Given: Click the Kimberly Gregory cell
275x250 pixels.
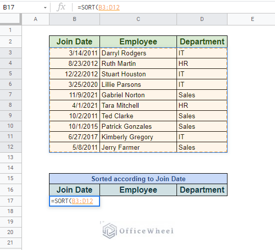Looking at the screenshot, I should 138,137.
